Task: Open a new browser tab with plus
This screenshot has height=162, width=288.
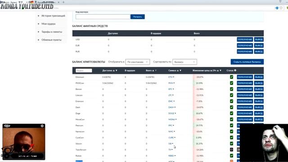Action: click(x=63, y=2)
